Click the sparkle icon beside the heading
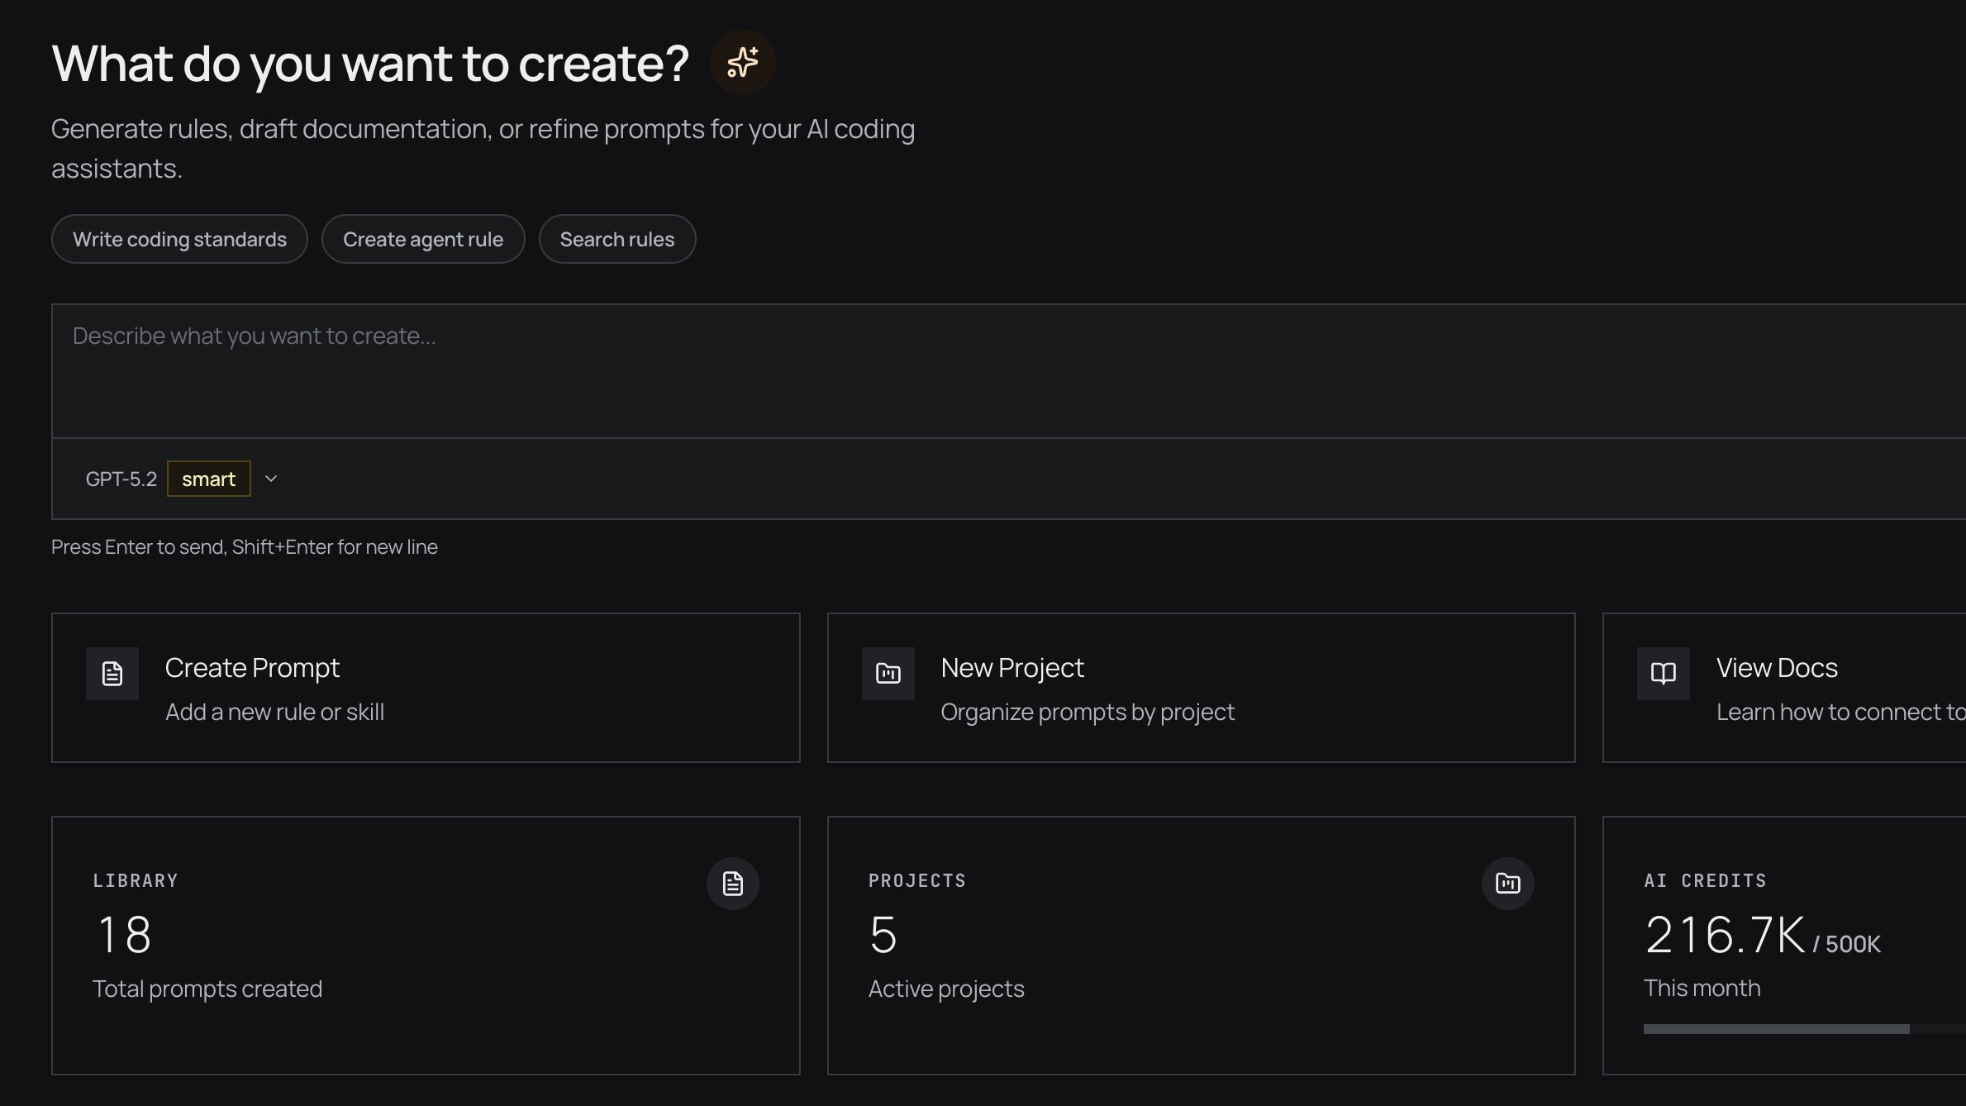 click(741, 61)
